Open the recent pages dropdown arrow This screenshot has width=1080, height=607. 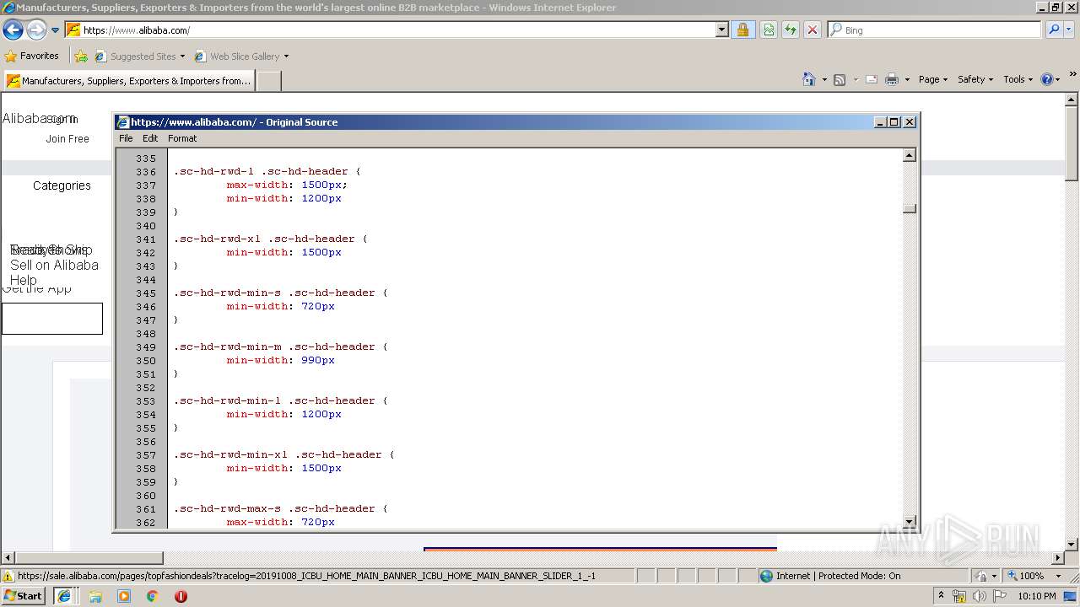pos(56,30)
